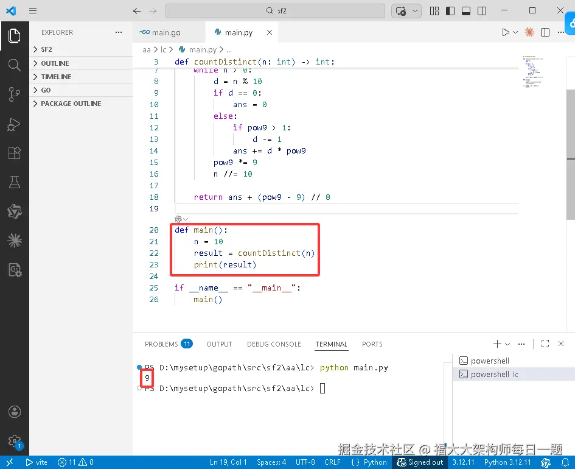This screenshot has height=469, width=575.
Task: Click the lc breadcrumb segment
Action: click(x=164, y=49)
